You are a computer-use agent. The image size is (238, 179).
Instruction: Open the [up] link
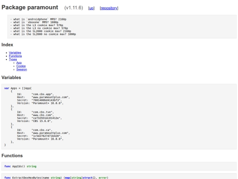(91, 8)
